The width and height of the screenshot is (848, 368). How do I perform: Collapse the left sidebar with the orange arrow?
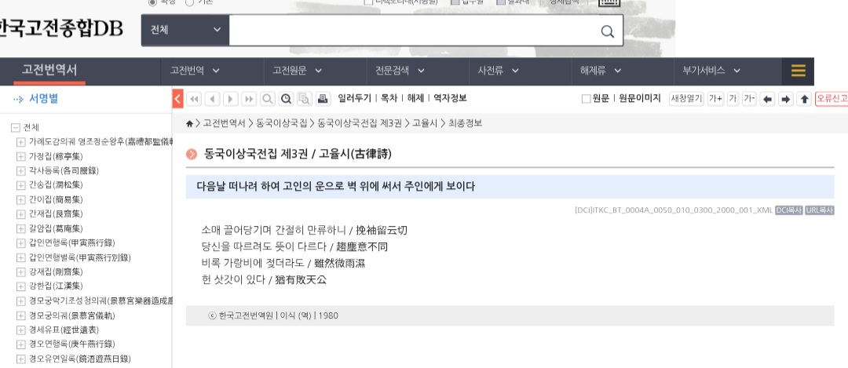(177, 99)
